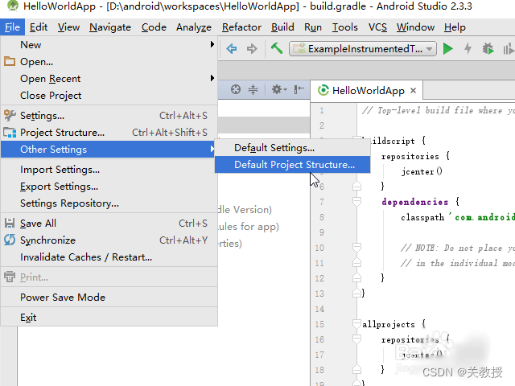Choose Default Settings... in submenu
Image resolution: width=515 pixels, height=386 pixels.
(x=292, y=148)
